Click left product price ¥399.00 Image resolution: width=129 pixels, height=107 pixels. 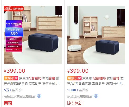click(x=15, y=71)
